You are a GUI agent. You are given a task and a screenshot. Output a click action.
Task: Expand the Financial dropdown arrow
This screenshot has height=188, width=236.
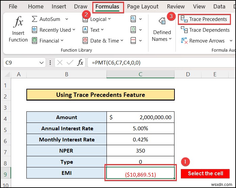click(62, 41)
